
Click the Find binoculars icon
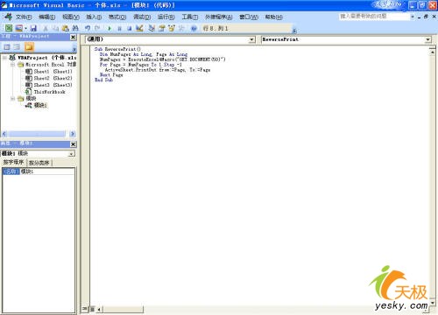click(75, 28)
